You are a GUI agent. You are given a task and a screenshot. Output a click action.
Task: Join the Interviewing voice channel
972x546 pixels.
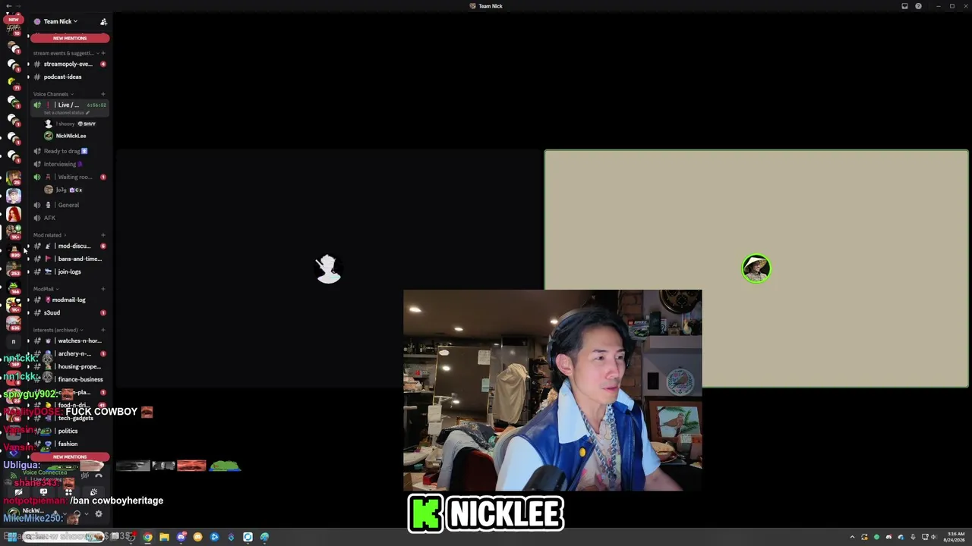point(70,164)
